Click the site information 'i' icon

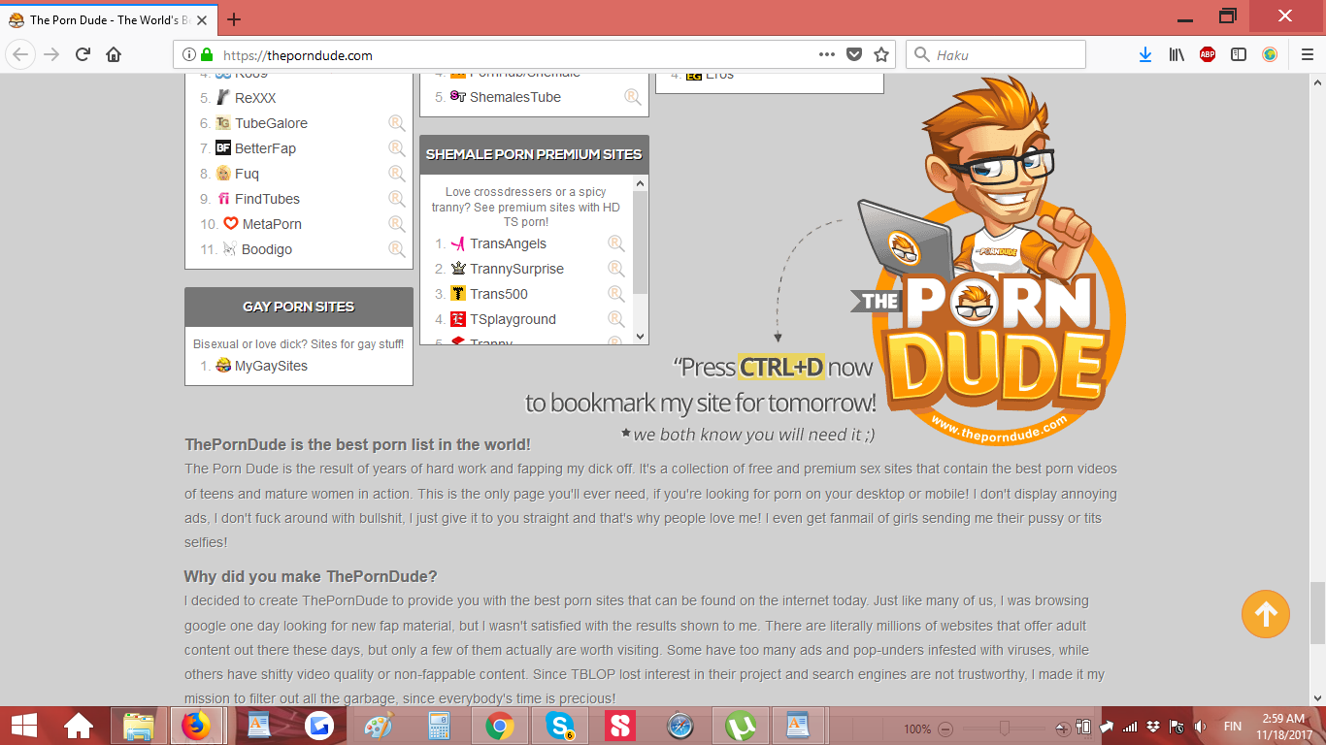[x=188, y=54]
